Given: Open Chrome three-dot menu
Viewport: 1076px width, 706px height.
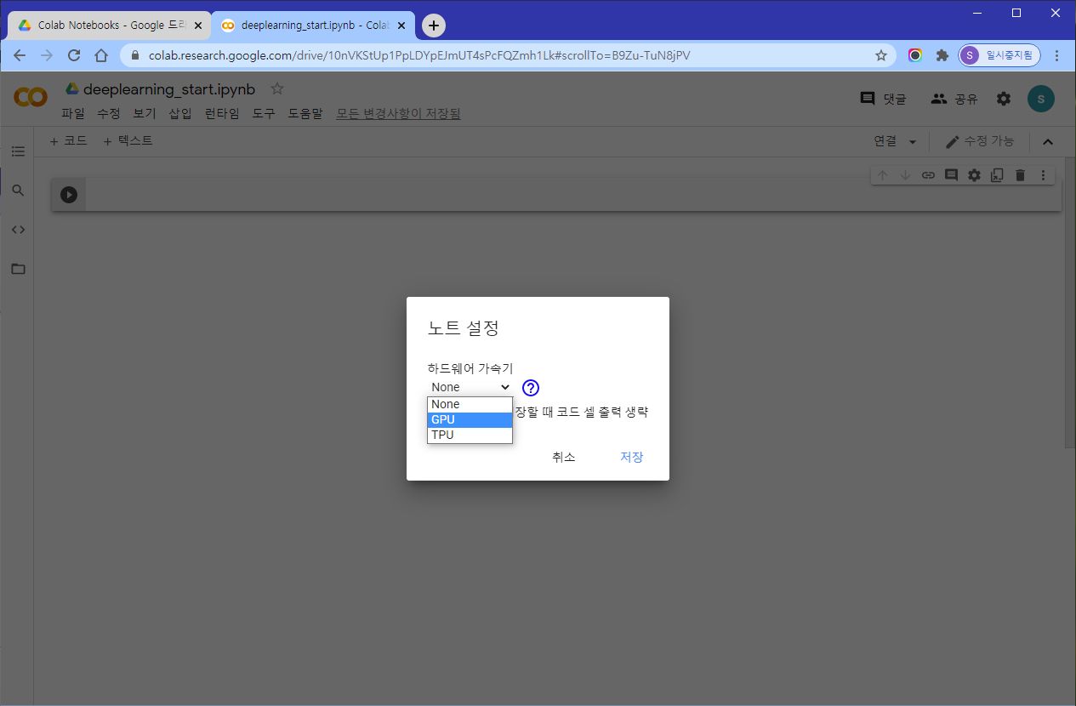Looking at the screenshot, I should point(1057,55).
